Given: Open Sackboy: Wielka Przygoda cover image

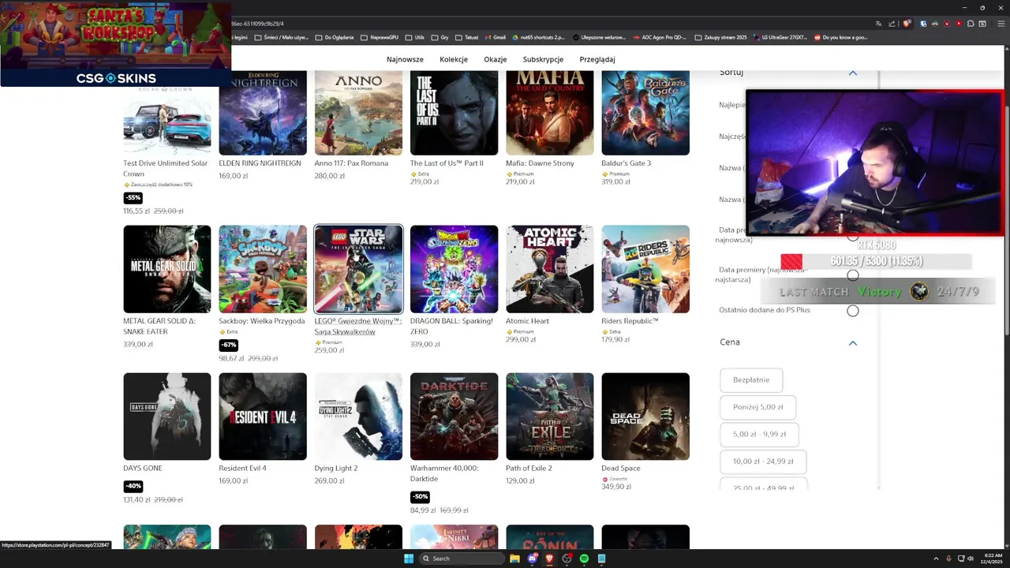Looking at the screenshot, I should (263, 269).
